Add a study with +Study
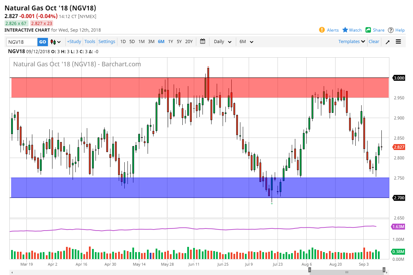This screenshot has width=413, height=275. pyautogui.click(x=74, y=41)
